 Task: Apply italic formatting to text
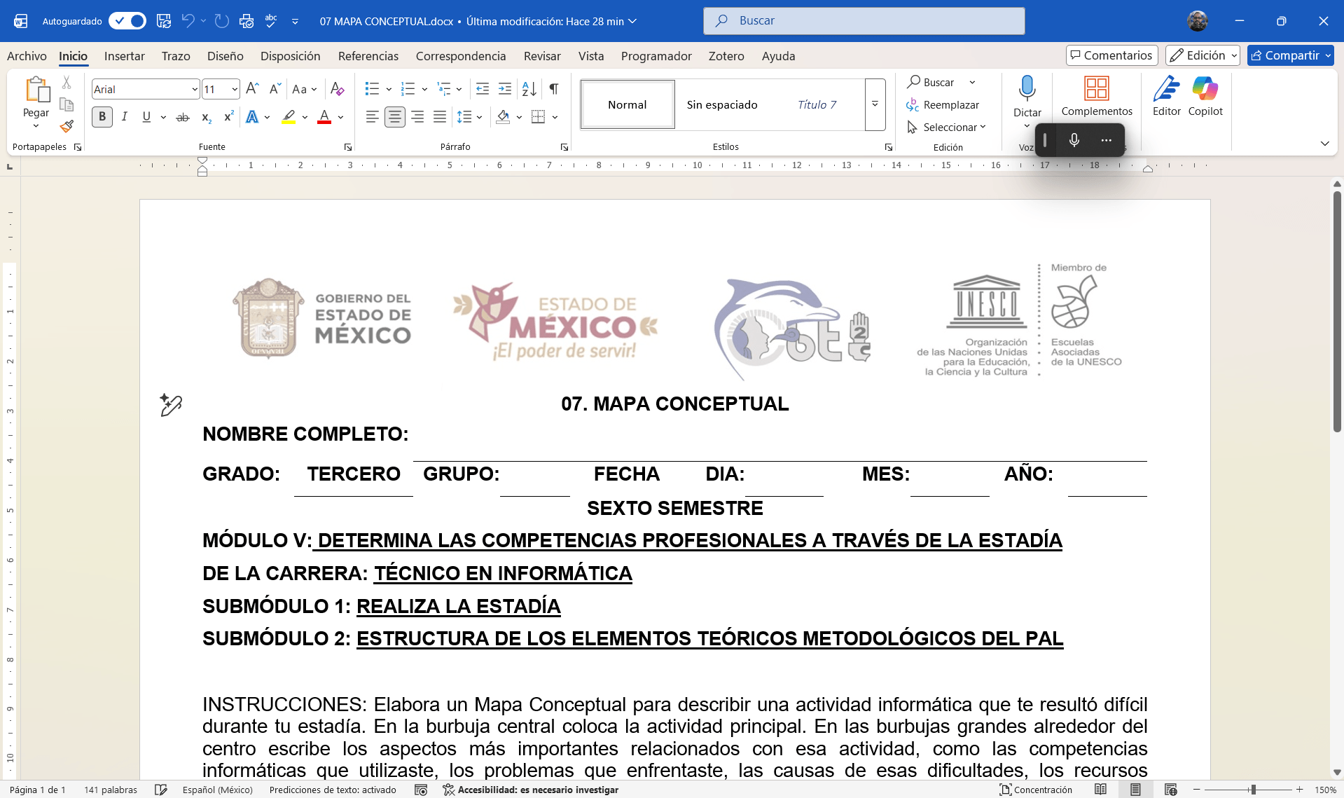[124, 117]
